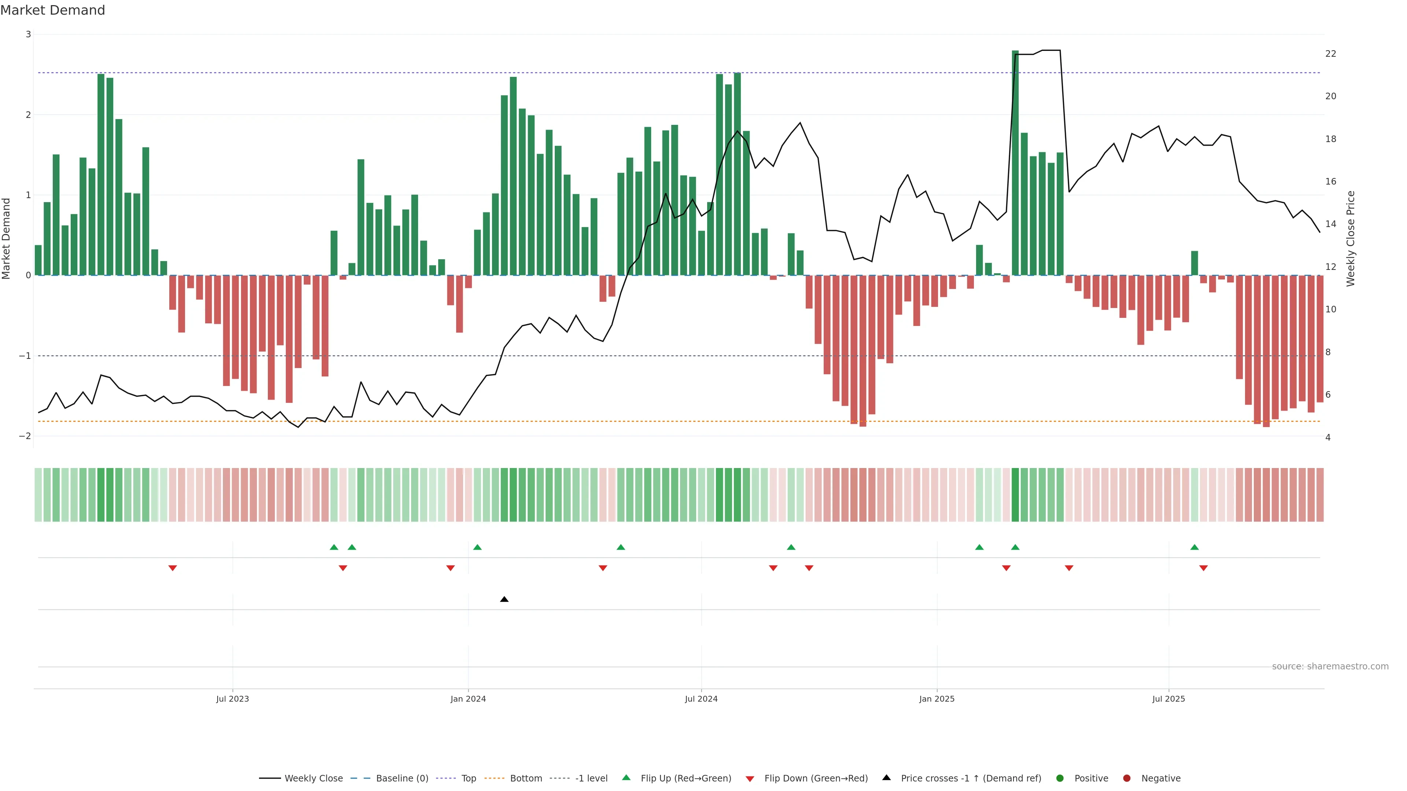
Task: Click Flip Down red triangle legend icon
Action: click(x=750, y=779)
